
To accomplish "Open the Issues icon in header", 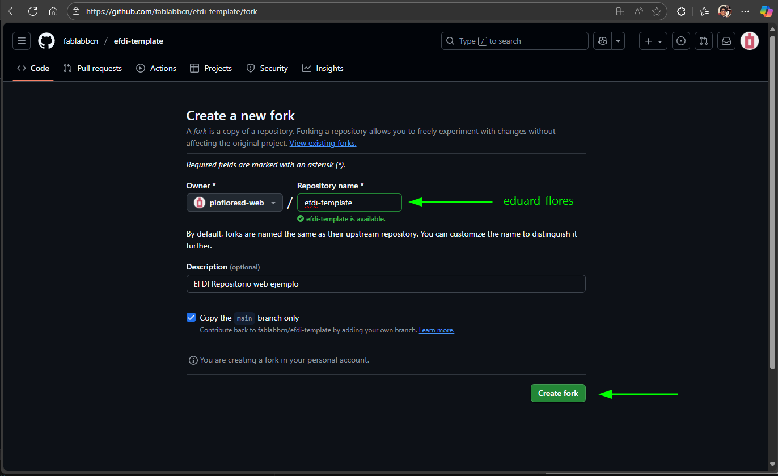I will (x=681, y=41).
